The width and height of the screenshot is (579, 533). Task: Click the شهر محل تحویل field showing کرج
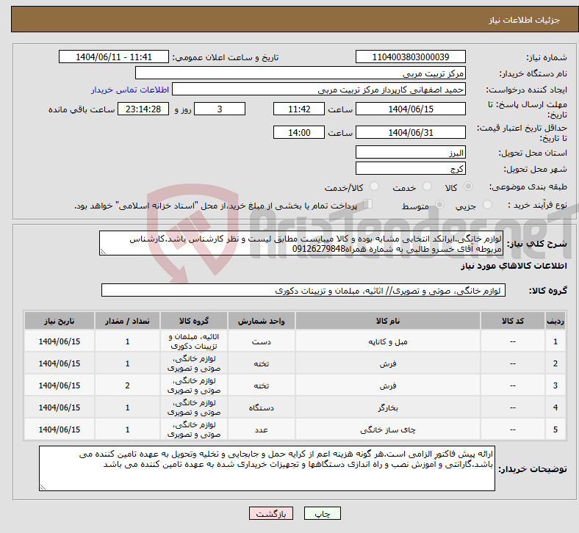(410, 169)
